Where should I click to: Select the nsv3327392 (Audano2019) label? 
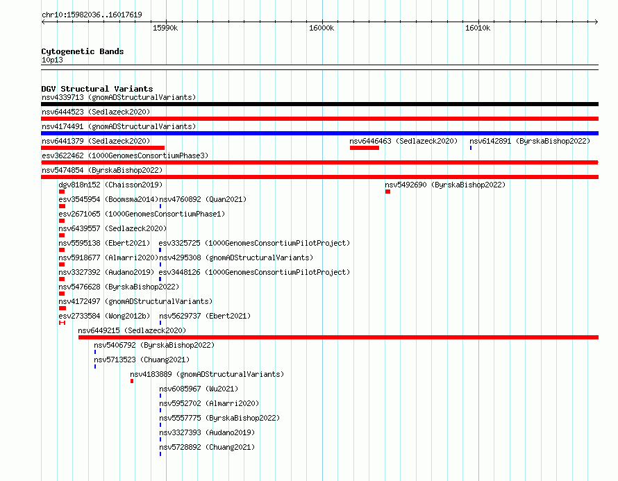[x=106, y=272]
